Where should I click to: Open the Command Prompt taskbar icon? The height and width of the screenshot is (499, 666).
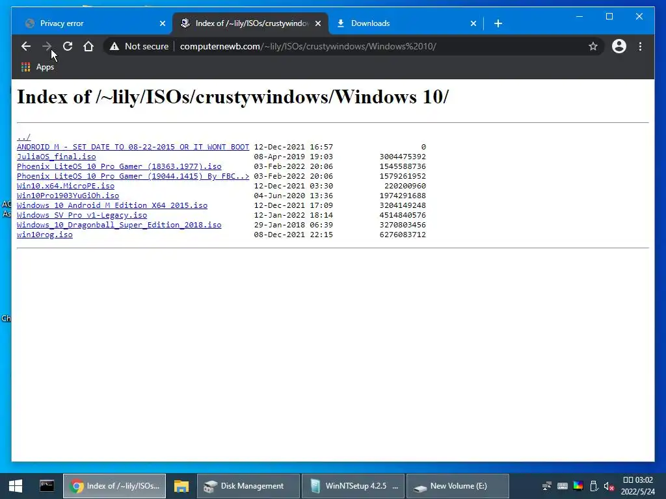47,486
